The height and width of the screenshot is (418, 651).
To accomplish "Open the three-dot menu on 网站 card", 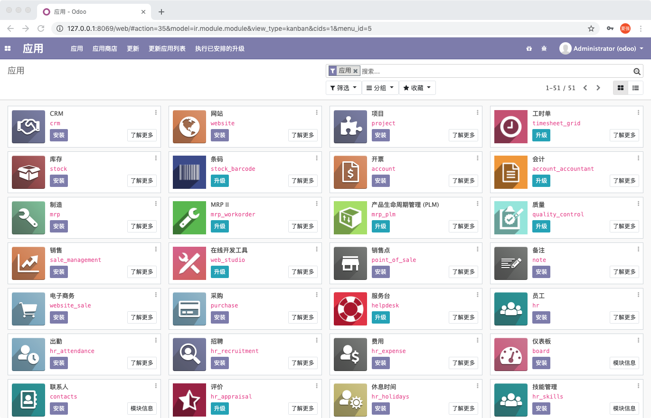I will pos(317,112).
